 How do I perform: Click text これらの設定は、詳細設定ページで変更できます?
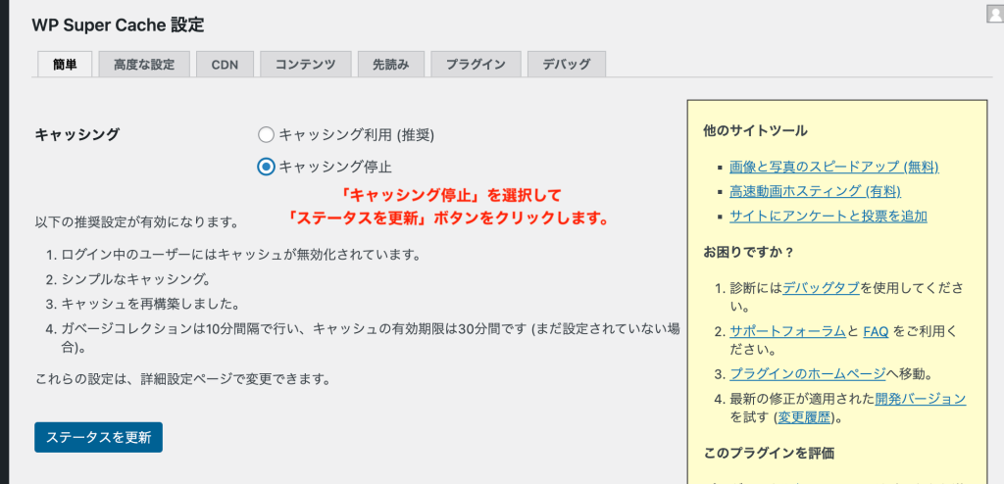point(183,379)
